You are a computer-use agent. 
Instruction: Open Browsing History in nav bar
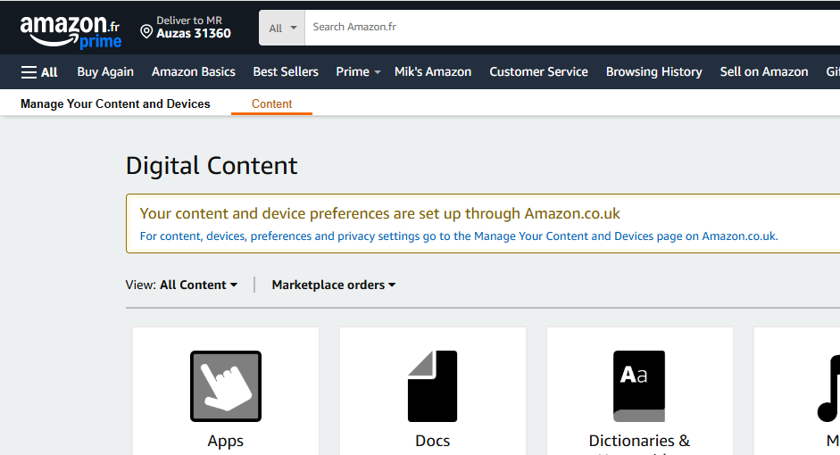click(653, 72)
